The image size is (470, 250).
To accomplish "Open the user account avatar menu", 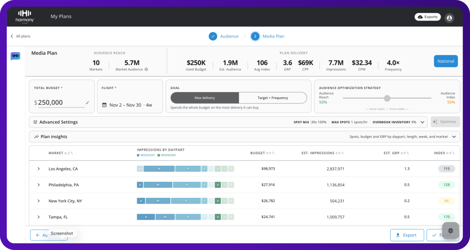I will 449,18.
